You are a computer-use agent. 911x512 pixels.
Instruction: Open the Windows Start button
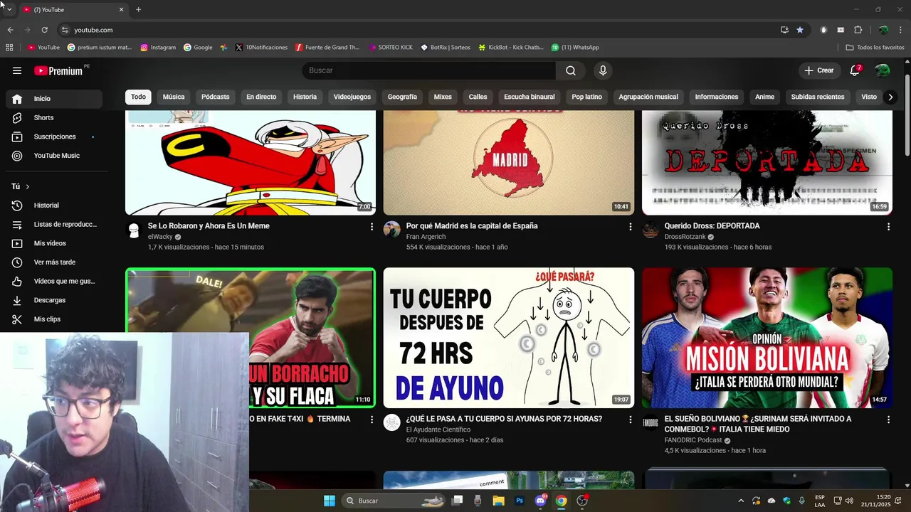330,501
